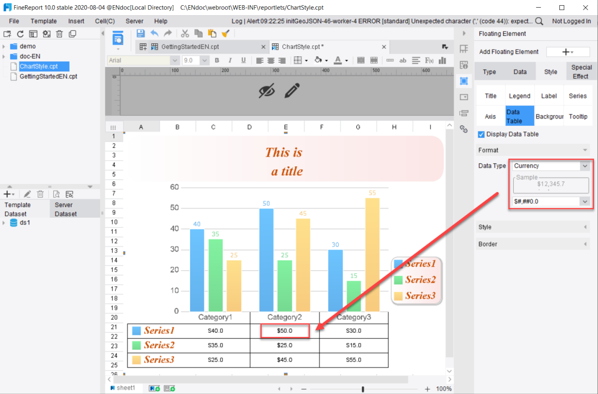
Task: Click the Delete trash icon in file panel
Action: [x=60, y=34]
